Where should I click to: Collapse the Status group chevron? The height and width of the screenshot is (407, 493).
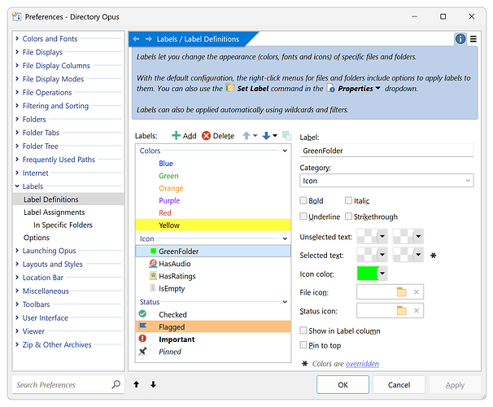pyautogui.click(x=285, y=302)
